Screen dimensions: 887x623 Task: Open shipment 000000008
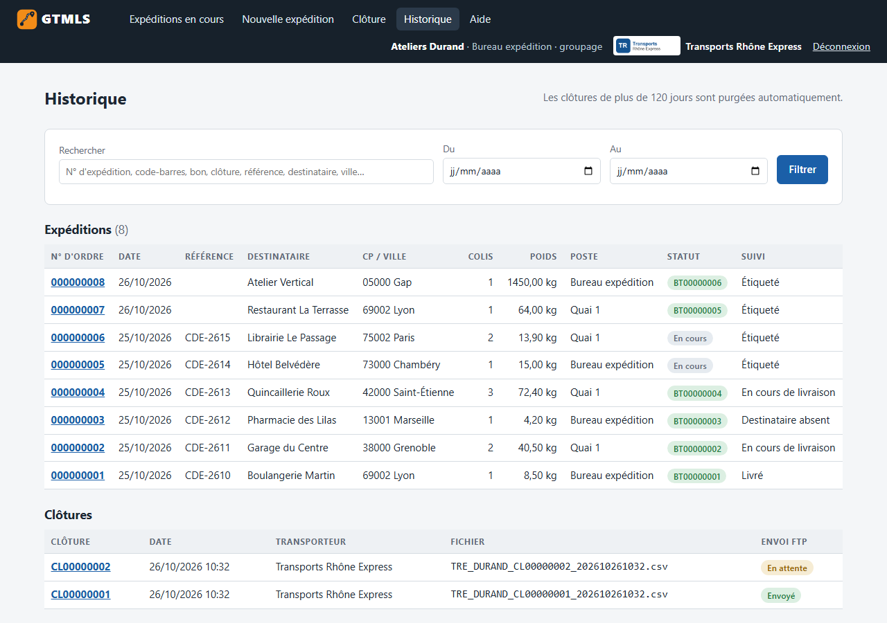coord(78,282)
